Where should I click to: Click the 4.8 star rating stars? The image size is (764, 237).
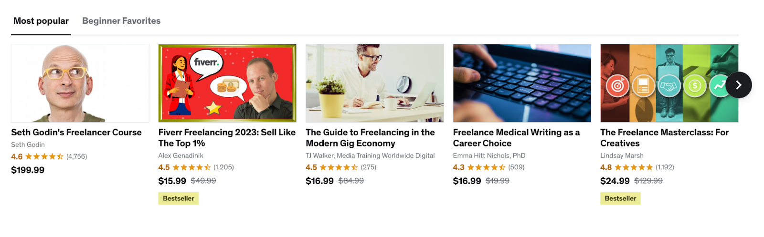click(634, 167)
